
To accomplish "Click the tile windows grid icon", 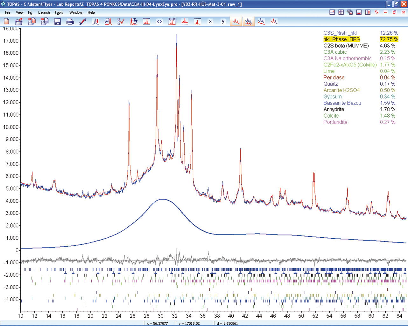I will pyautogui.click(x=341, y=12).
